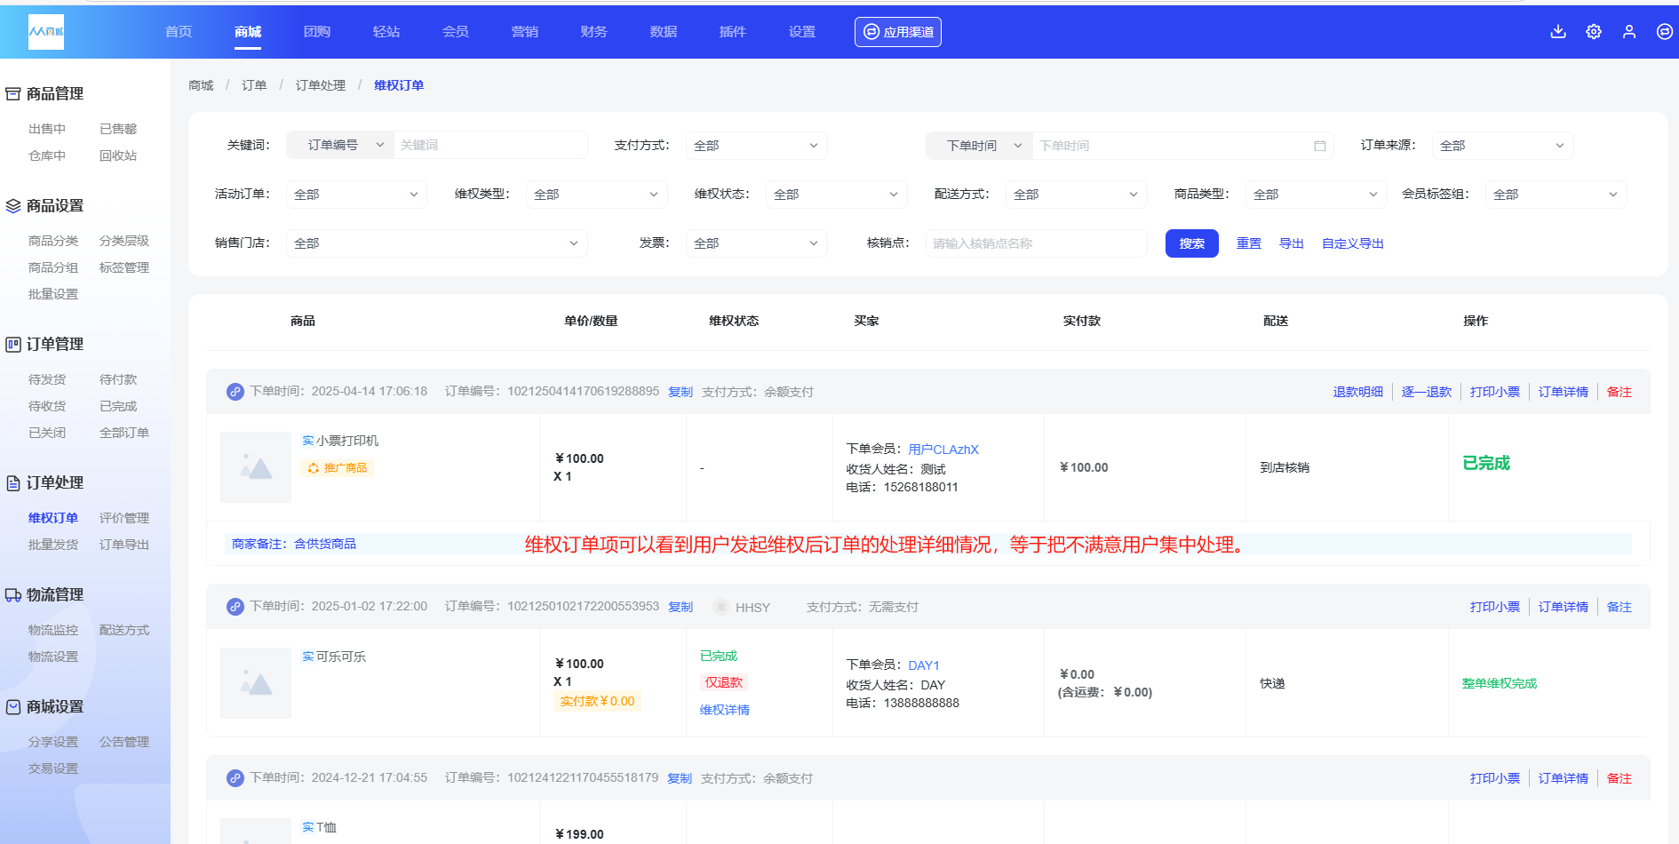Screen dimensions: 1679x844
Task: Click the 导出 link
Action: [x=1292, y=243]
